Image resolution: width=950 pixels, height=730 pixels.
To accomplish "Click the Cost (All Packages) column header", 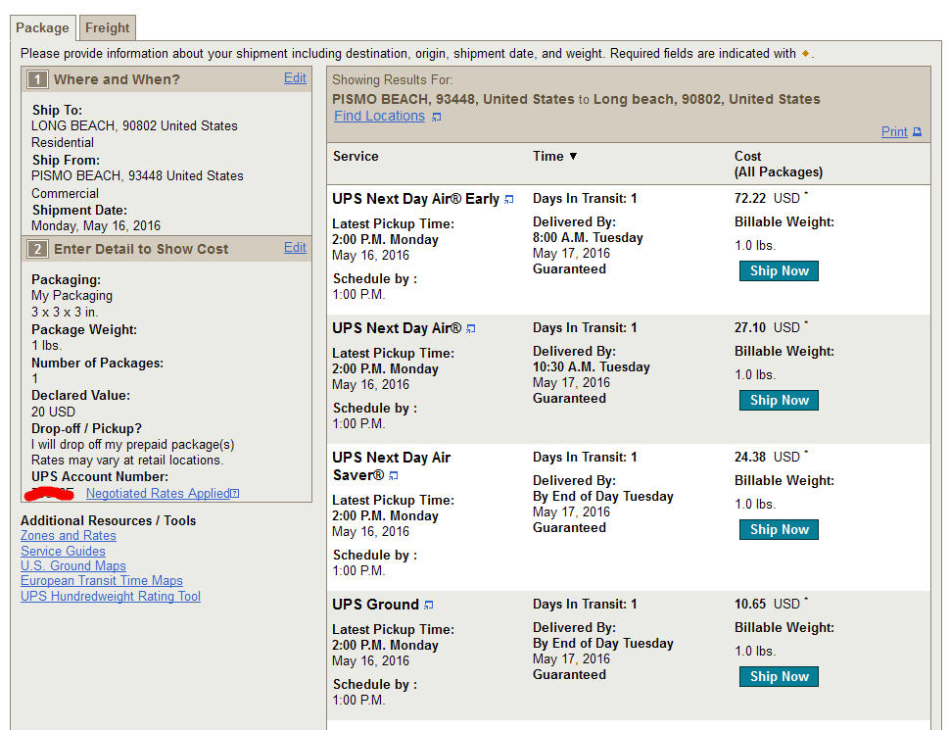I will coord(779,165).
